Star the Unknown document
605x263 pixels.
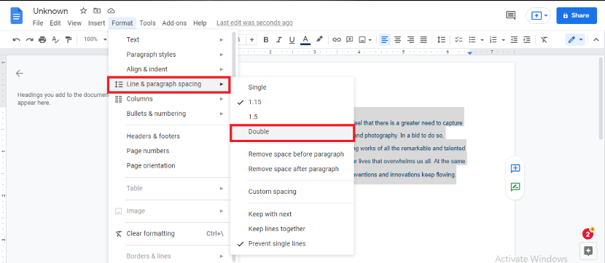tap(83, 11)
